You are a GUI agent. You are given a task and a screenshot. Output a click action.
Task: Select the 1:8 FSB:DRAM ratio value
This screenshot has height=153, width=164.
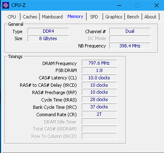[x=99, y=70]
